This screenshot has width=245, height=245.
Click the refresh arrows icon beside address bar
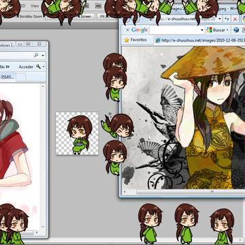[227, 19]
